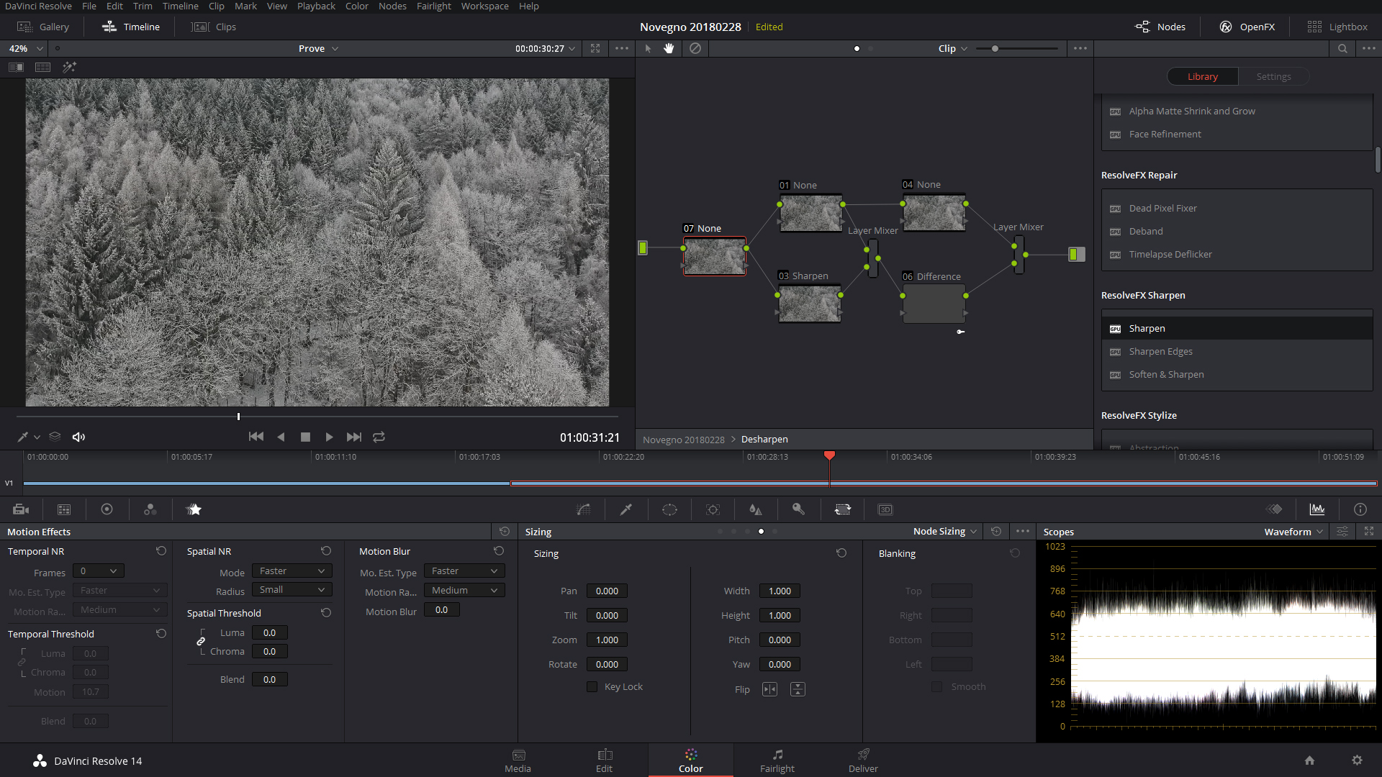This screenshot has height=777, width=1382.
Task: Open the Tracker palette icon
Action: pos(713,509)
